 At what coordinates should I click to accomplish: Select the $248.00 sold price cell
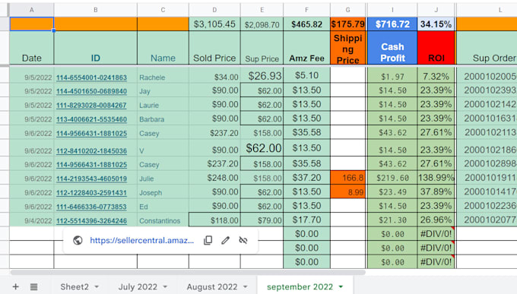214,178
